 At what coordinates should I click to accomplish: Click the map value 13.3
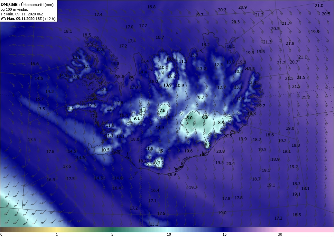194,55
